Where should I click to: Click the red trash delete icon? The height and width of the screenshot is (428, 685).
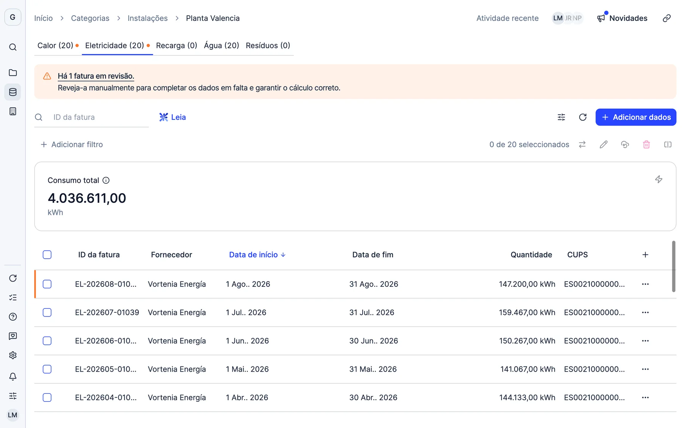click(646, 145)
